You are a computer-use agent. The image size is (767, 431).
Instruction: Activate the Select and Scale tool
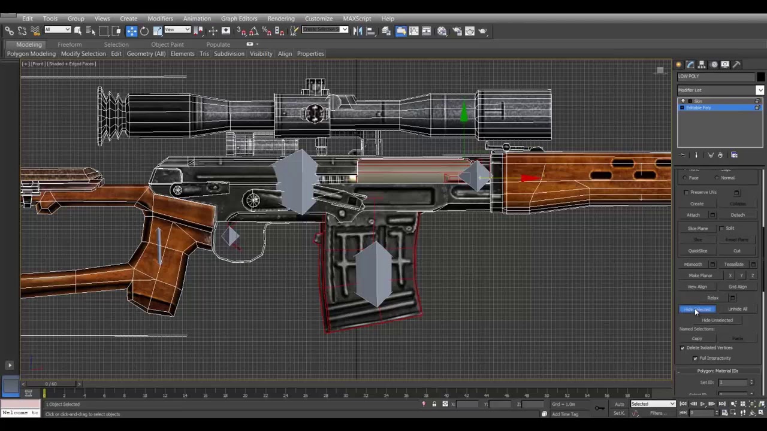point(158,31)
